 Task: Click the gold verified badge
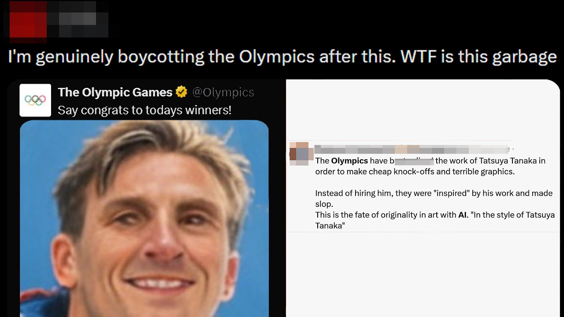pos(182,92)
